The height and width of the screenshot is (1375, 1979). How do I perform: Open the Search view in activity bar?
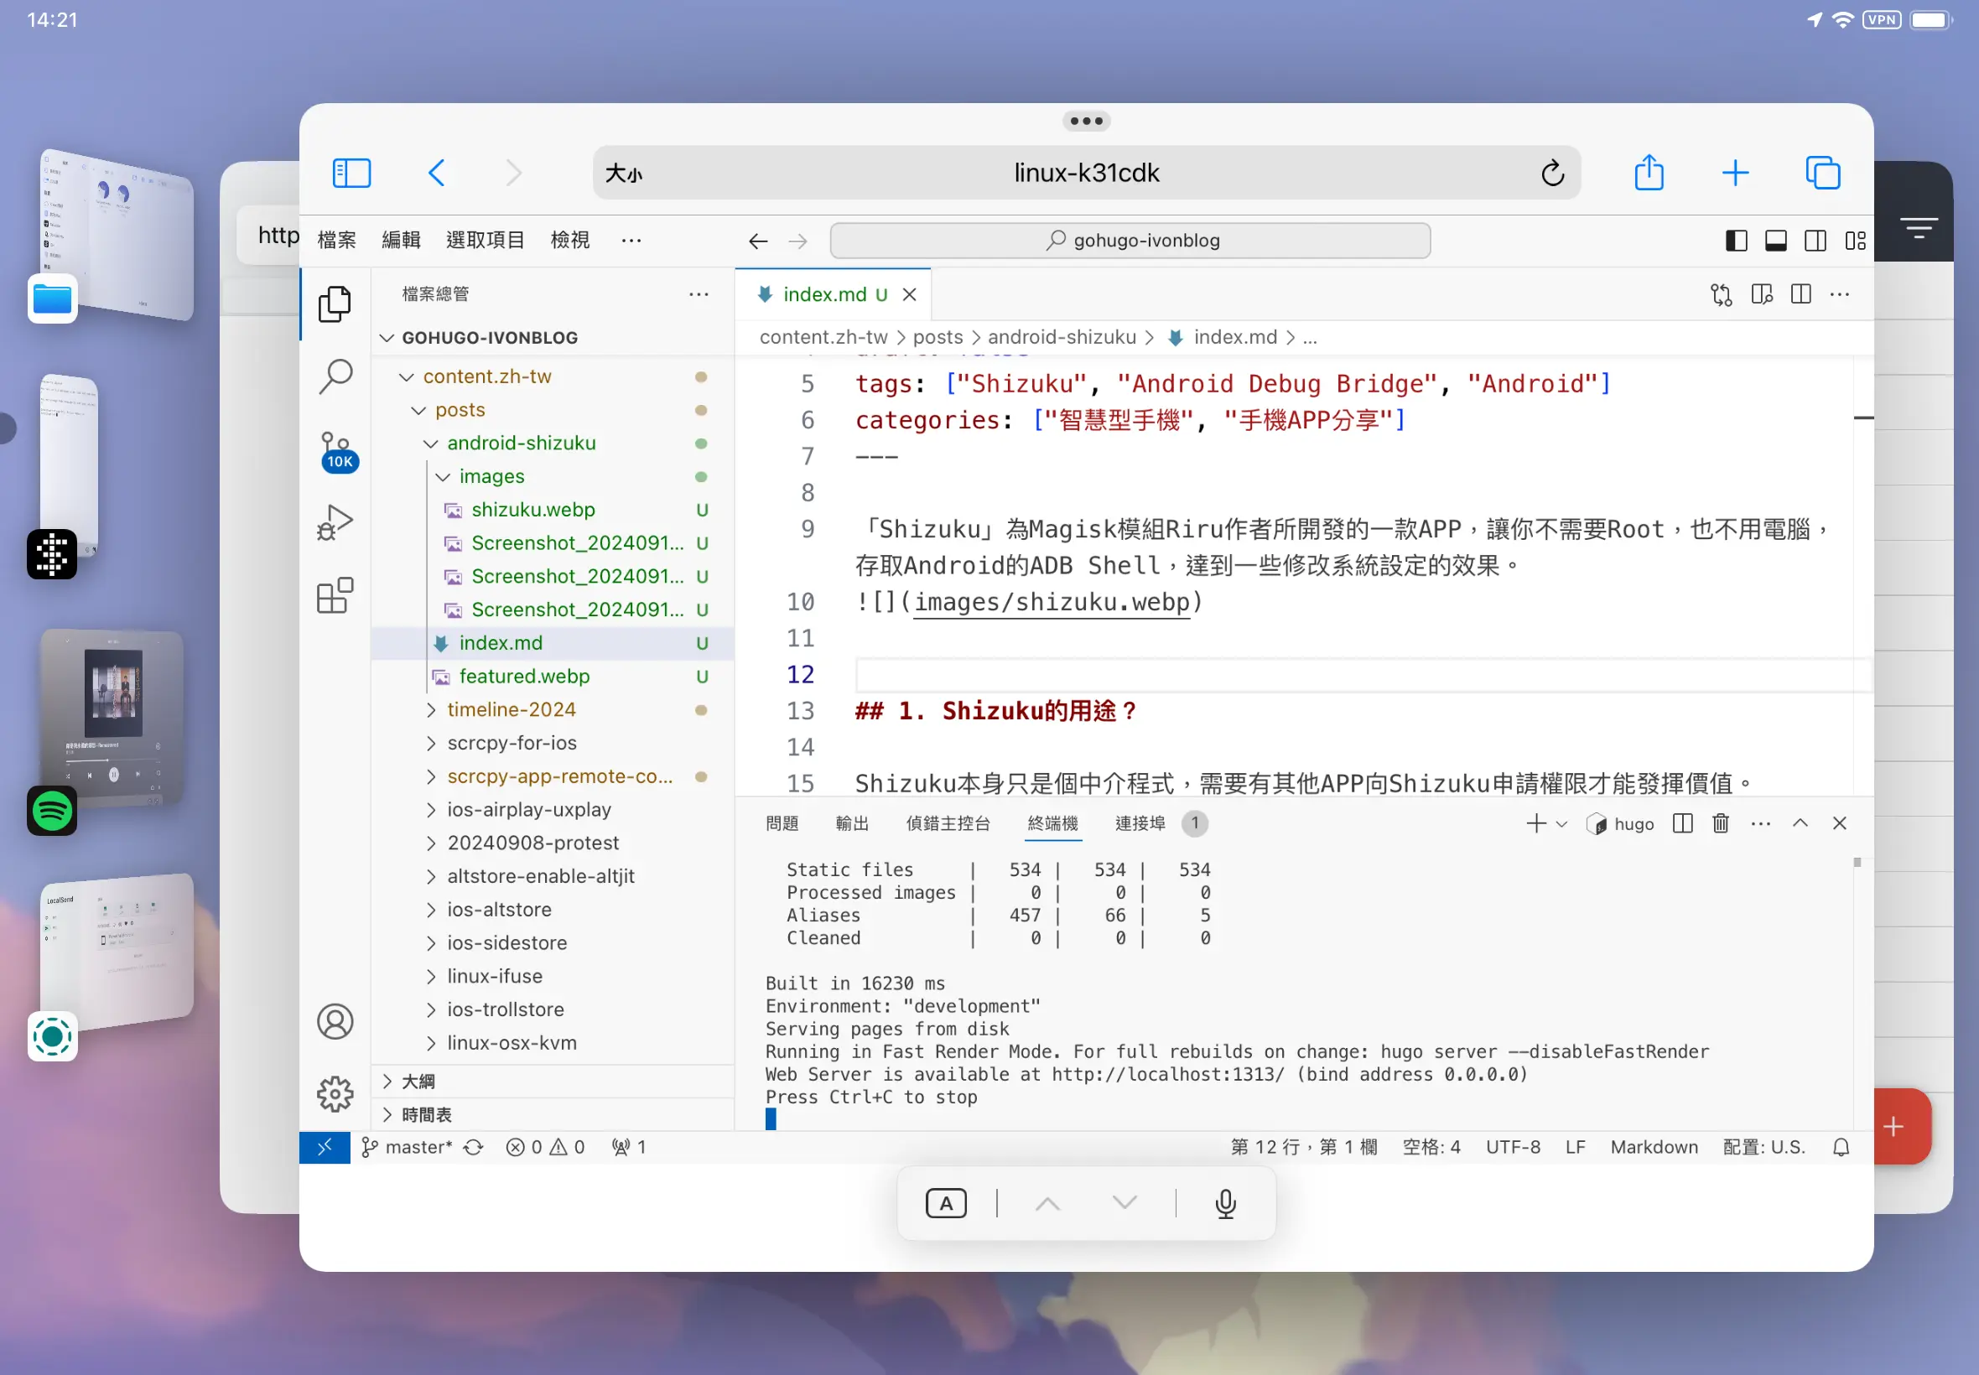(x=335, y=376)
